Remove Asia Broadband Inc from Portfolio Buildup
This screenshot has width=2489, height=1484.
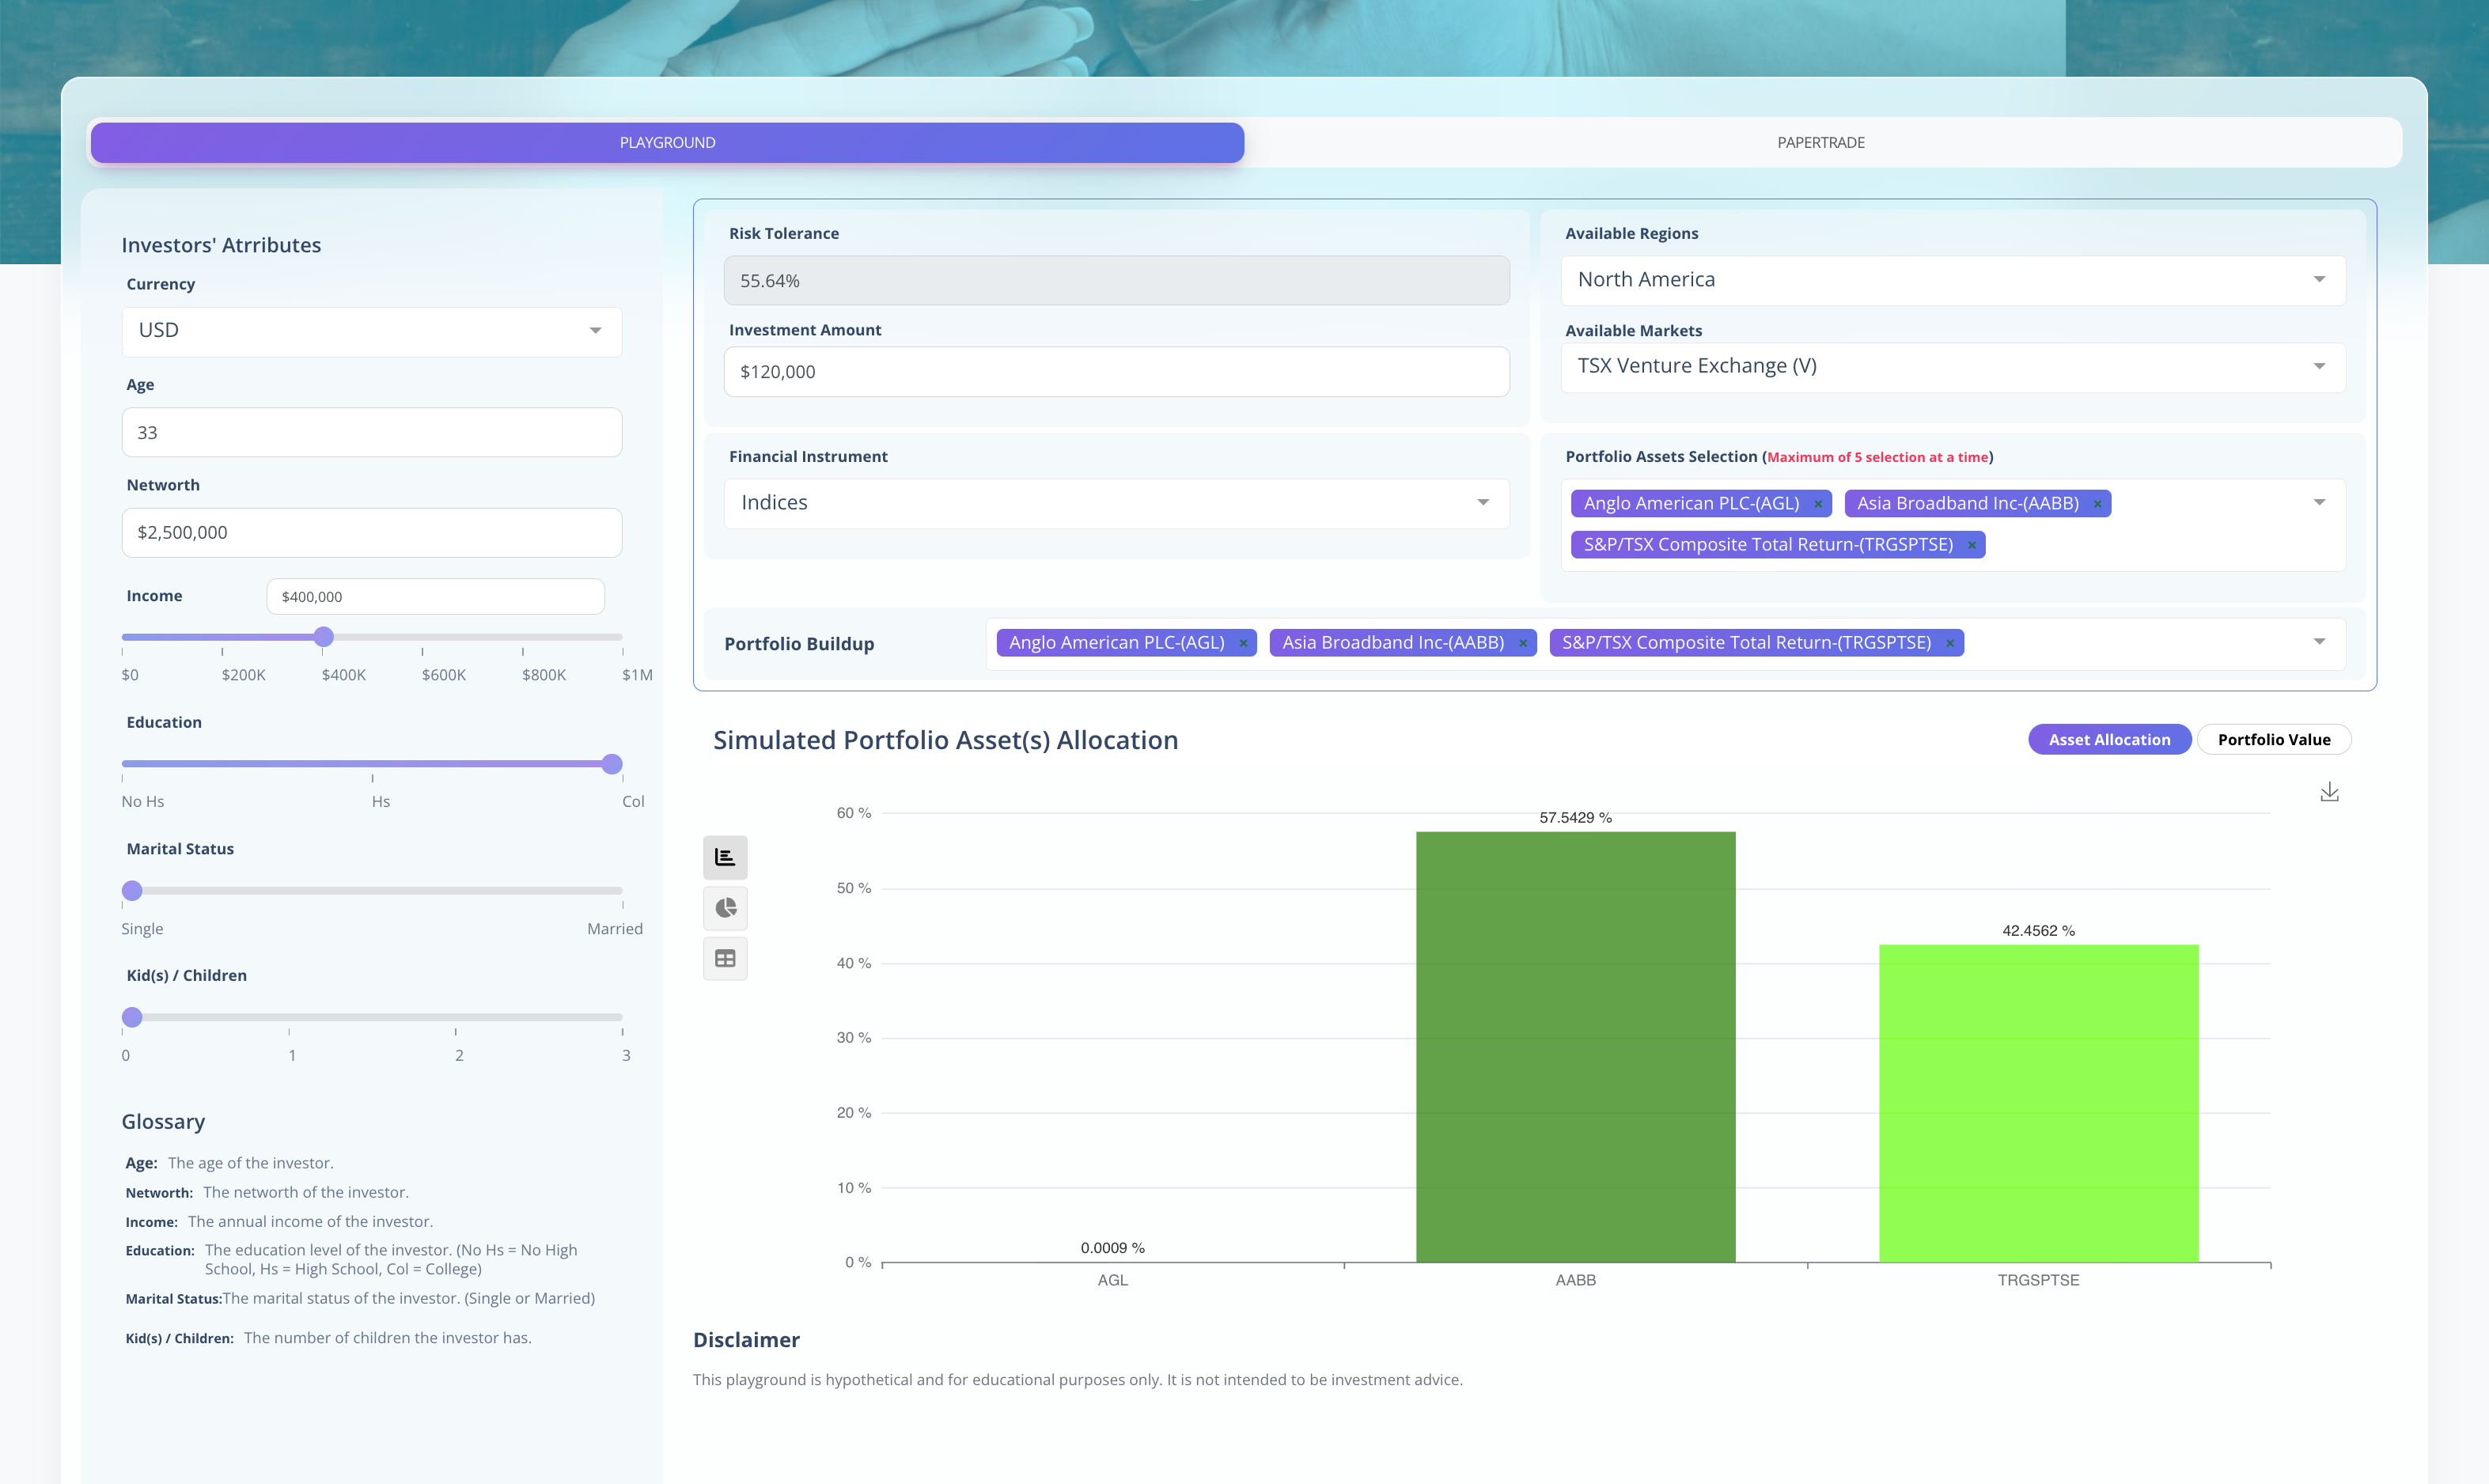pyautogui.click(x=1522, y=642)
